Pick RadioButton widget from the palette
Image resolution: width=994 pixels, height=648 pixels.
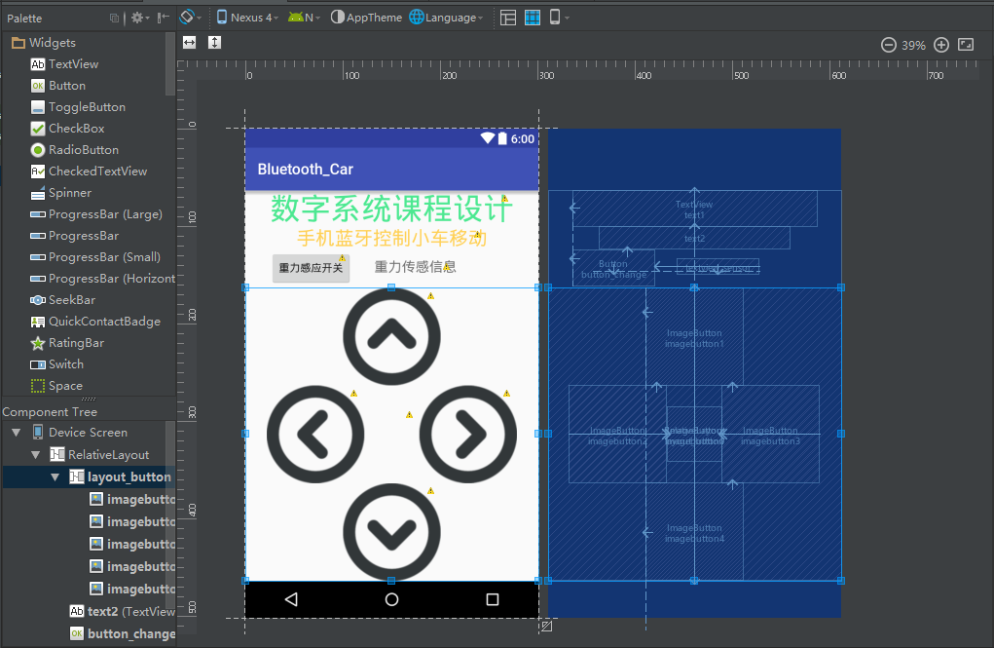tap(75, 150)
